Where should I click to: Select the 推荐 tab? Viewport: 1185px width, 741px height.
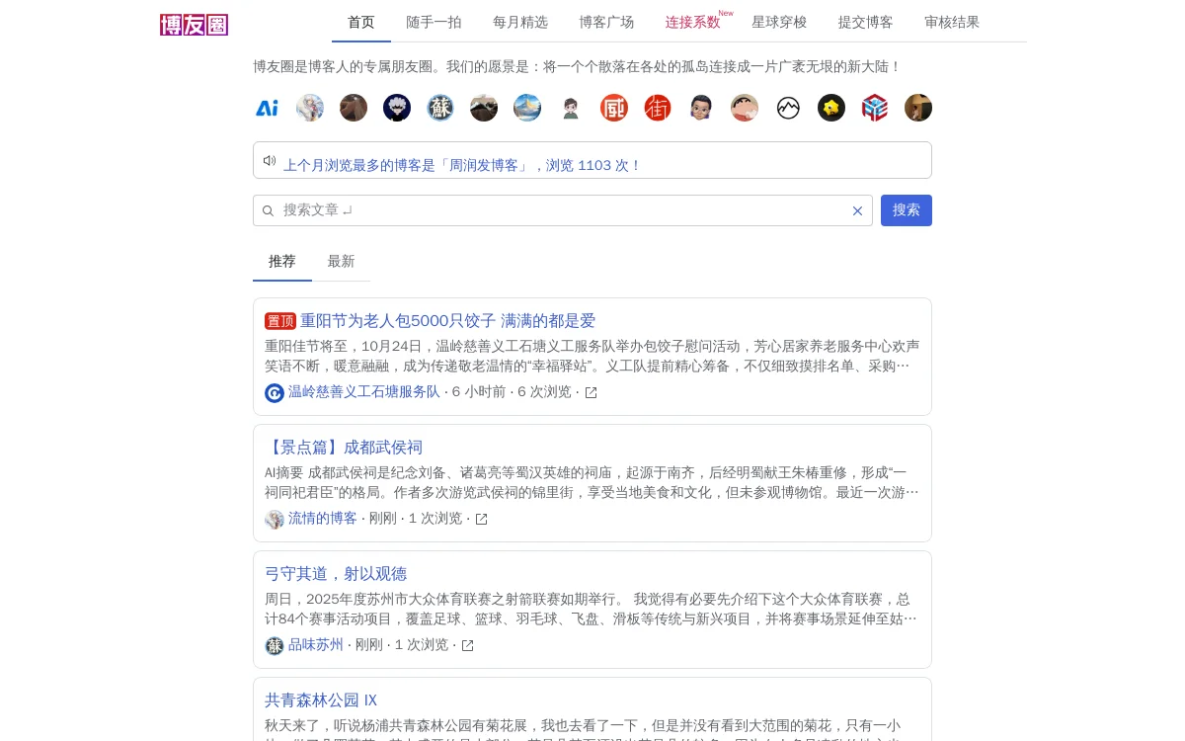281,261
